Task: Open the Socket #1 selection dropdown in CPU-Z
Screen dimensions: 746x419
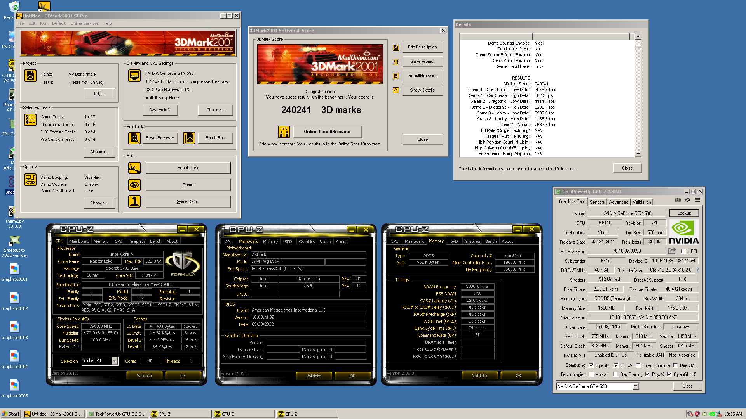Action: click(115, 361)
